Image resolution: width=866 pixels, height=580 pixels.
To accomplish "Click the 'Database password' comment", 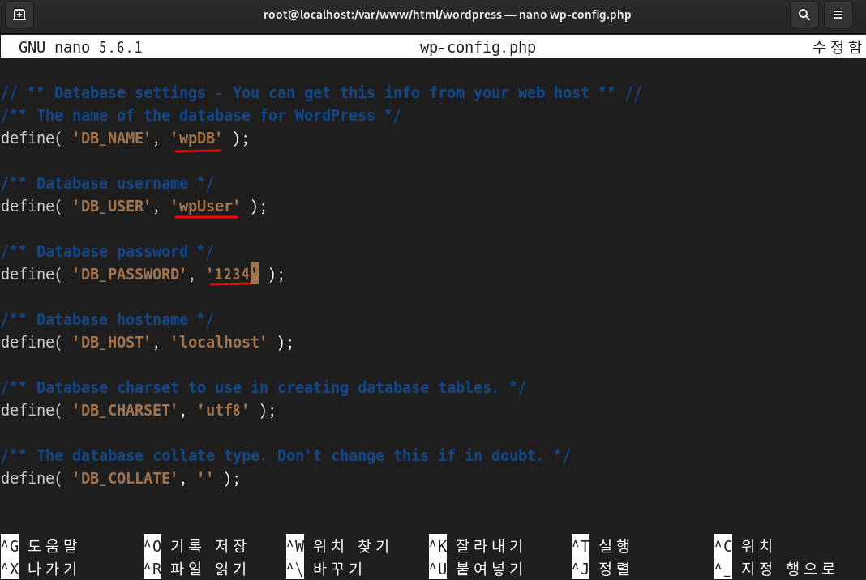I will [x=107, y=251].
